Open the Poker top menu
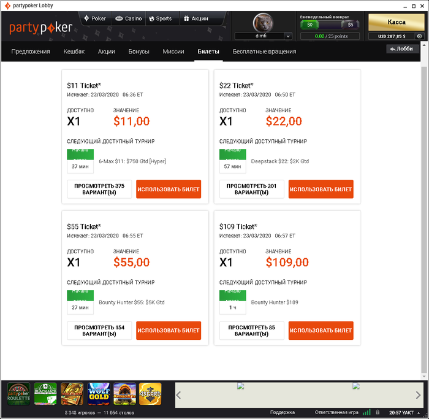 (95, 18)
